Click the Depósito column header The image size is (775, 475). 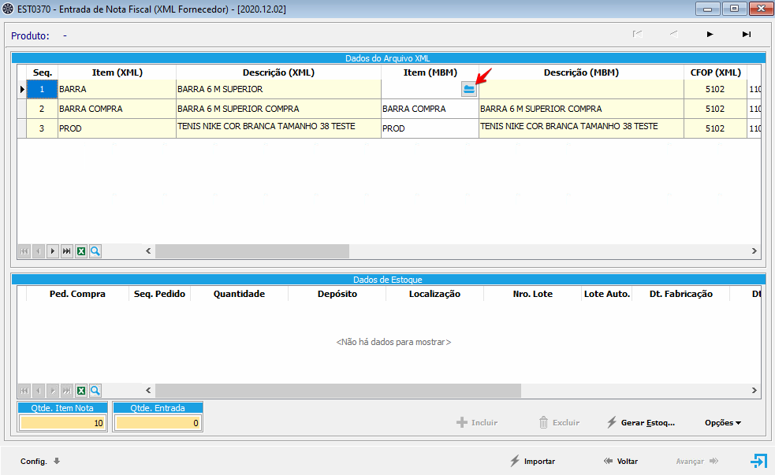point(337,294)
